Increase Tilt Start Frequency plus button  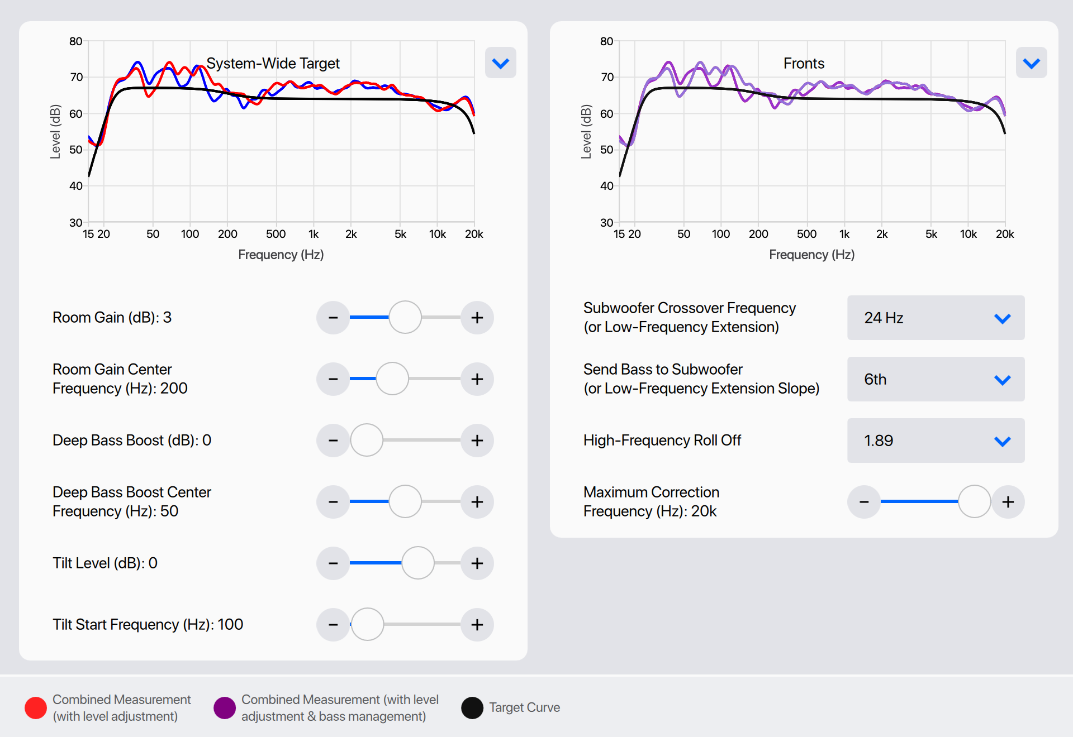pos(477,625)
